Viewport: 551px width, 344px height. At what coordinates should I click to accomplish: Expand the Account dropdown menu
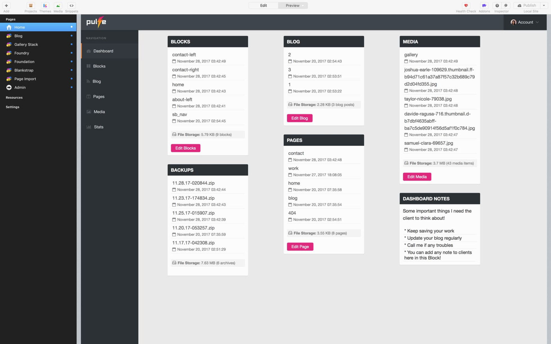coord(525,22)
